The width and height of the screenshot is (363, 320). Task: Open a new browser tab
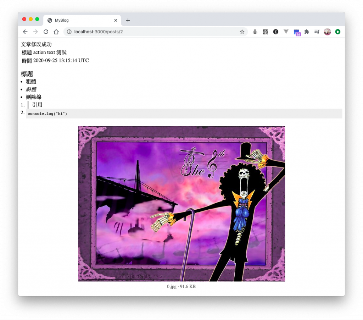(x=128, y=20)
